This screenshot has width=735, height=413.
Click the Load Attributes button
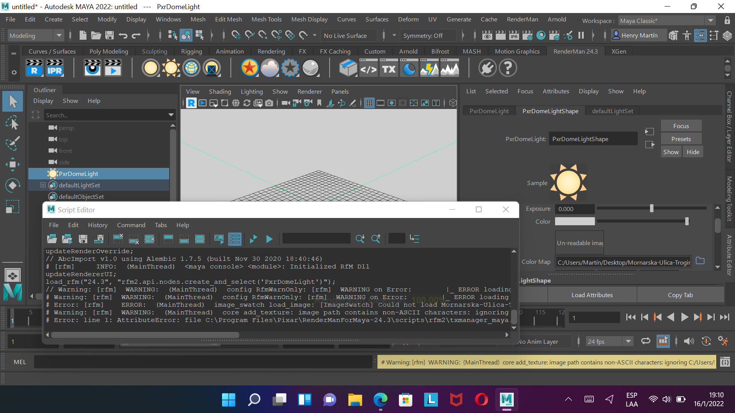(x=592, y=295)
